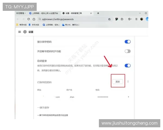Click the 添加 button to add password
Screen dimensions: 163x130
[x=118, y=82]
